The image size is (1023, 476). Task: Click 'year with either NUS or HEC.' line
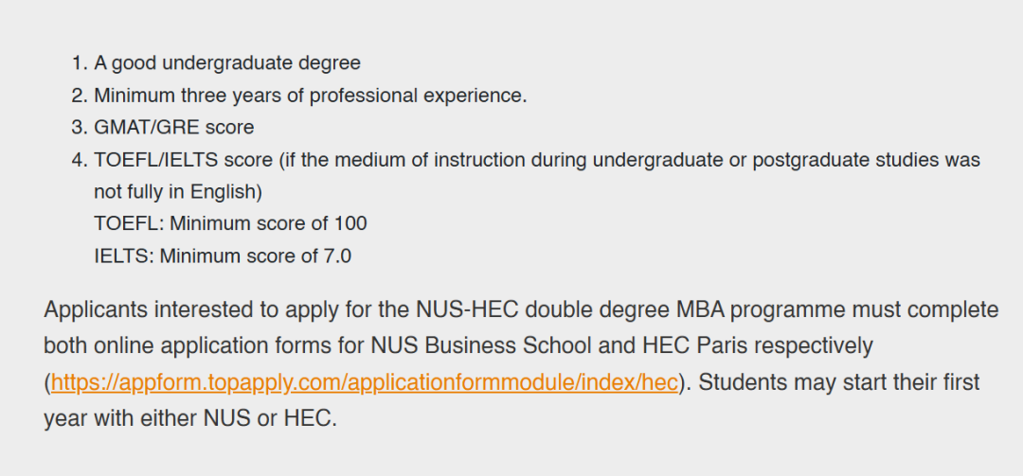[x=189, y=417]
